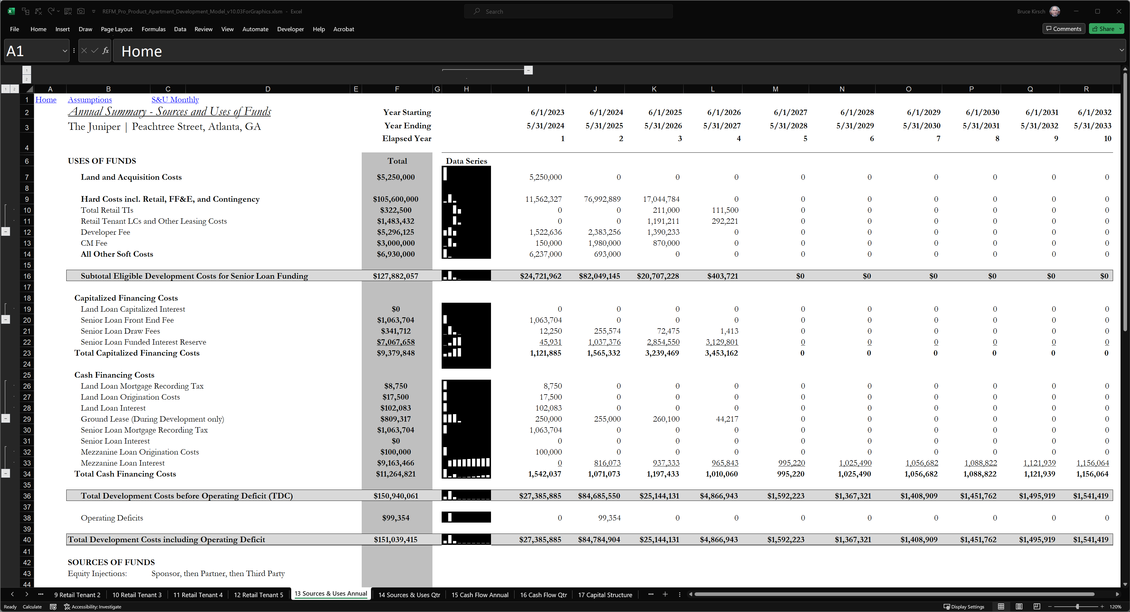
Task: Switch to 12 Retail Tenant 5 tab
Action: pyautogui.click(x=258, y=595)
